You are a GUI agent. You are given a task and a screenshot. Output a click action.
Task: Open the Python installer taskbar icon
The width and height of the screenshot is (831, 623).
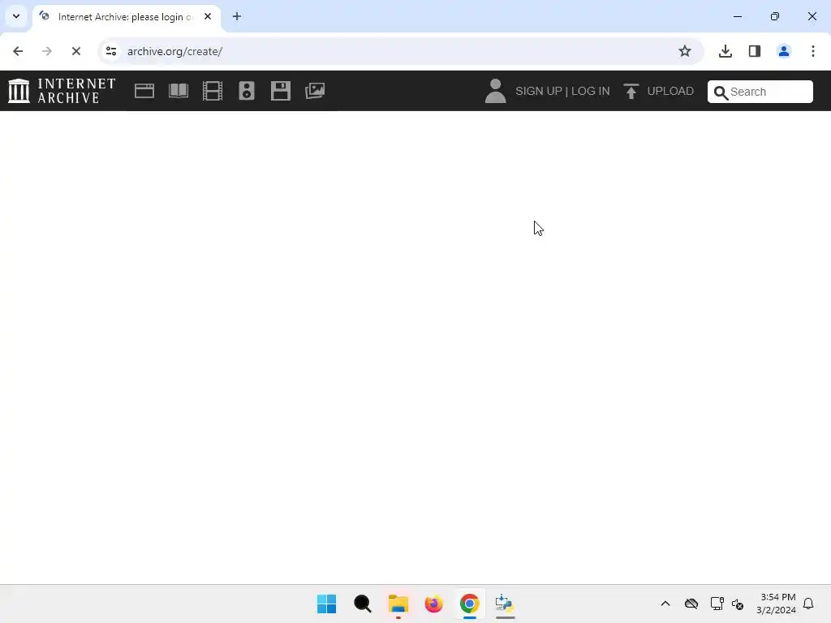(505, 604)
